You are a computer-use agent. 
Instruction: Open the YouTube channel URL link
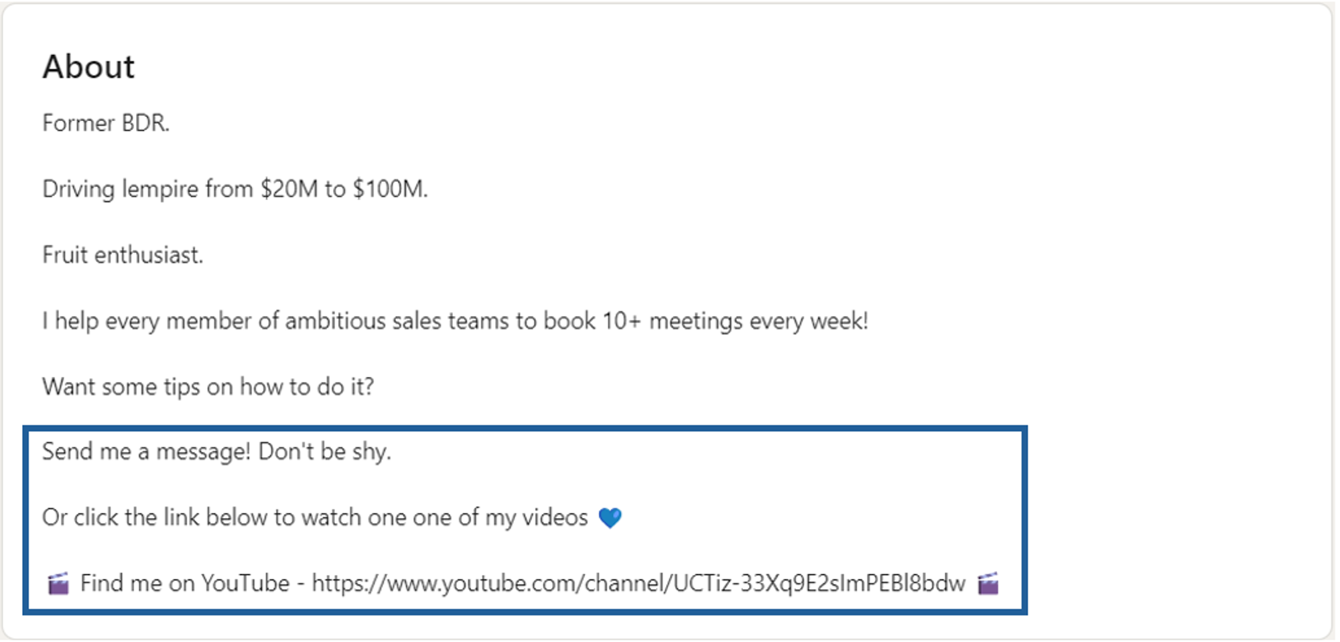tap(639, 584)
